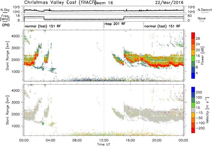Click the '20:00' time axis tick
Screen dimensions: 212x146
tap(157, 140)
